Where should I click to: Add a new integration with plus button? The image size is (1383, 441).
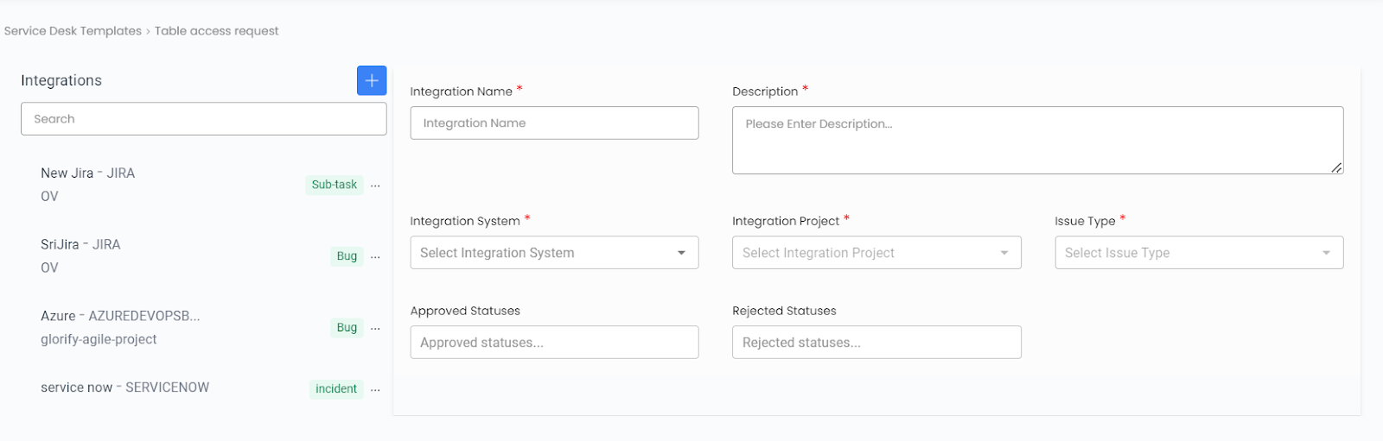pos(372,80)
